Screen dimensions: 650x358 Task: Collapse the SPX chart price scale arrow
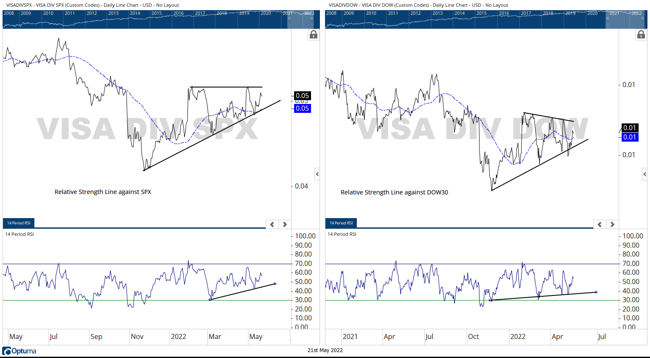pyautogui.click(x=317, y=174)
